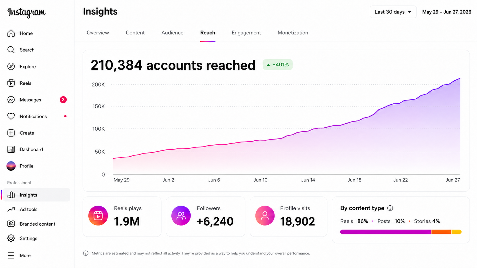Open the Explore compass icon
The height and width of the screenshot is (268, 477).
11,66
